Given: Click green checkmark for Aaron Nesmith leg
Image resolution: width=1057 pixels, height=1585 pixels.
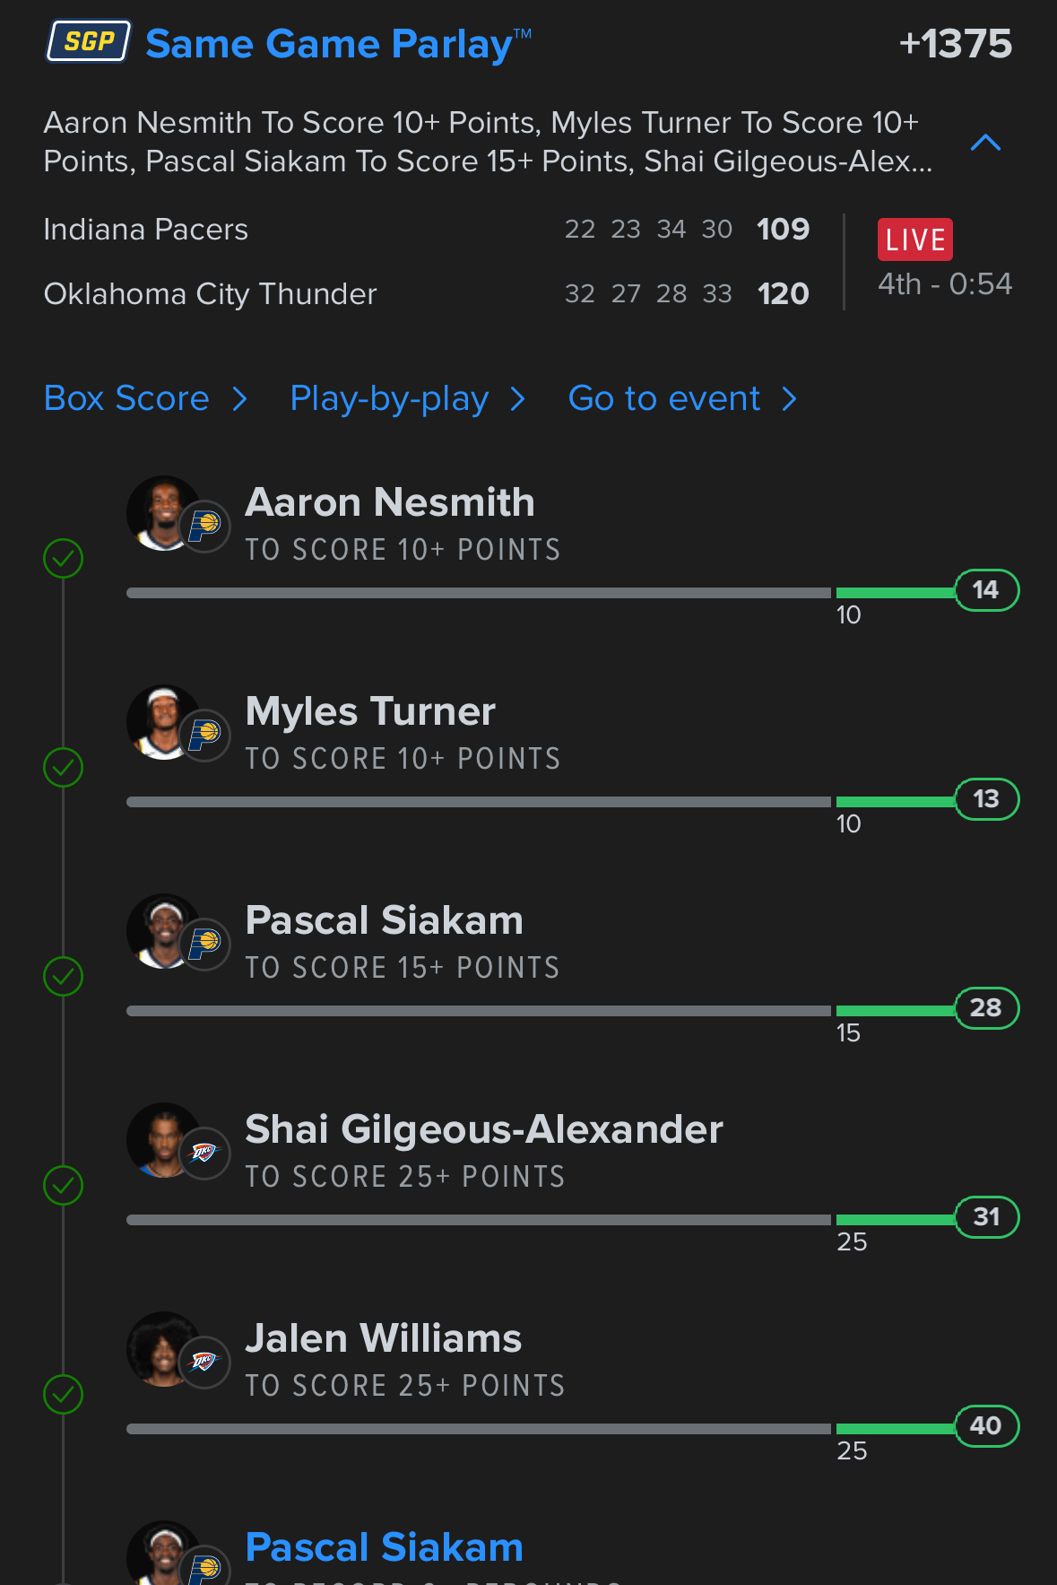Looking at the screenshot, I should [64, 559].
